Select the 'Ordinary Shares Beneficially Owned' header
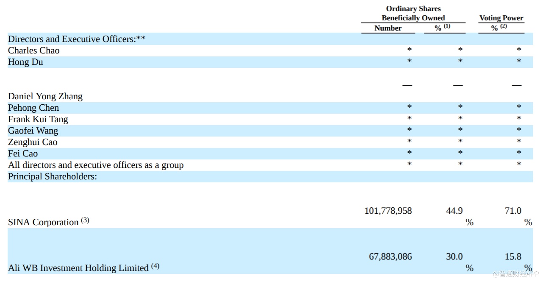Screen dimensions: 543x282 (x=413, y=13)
